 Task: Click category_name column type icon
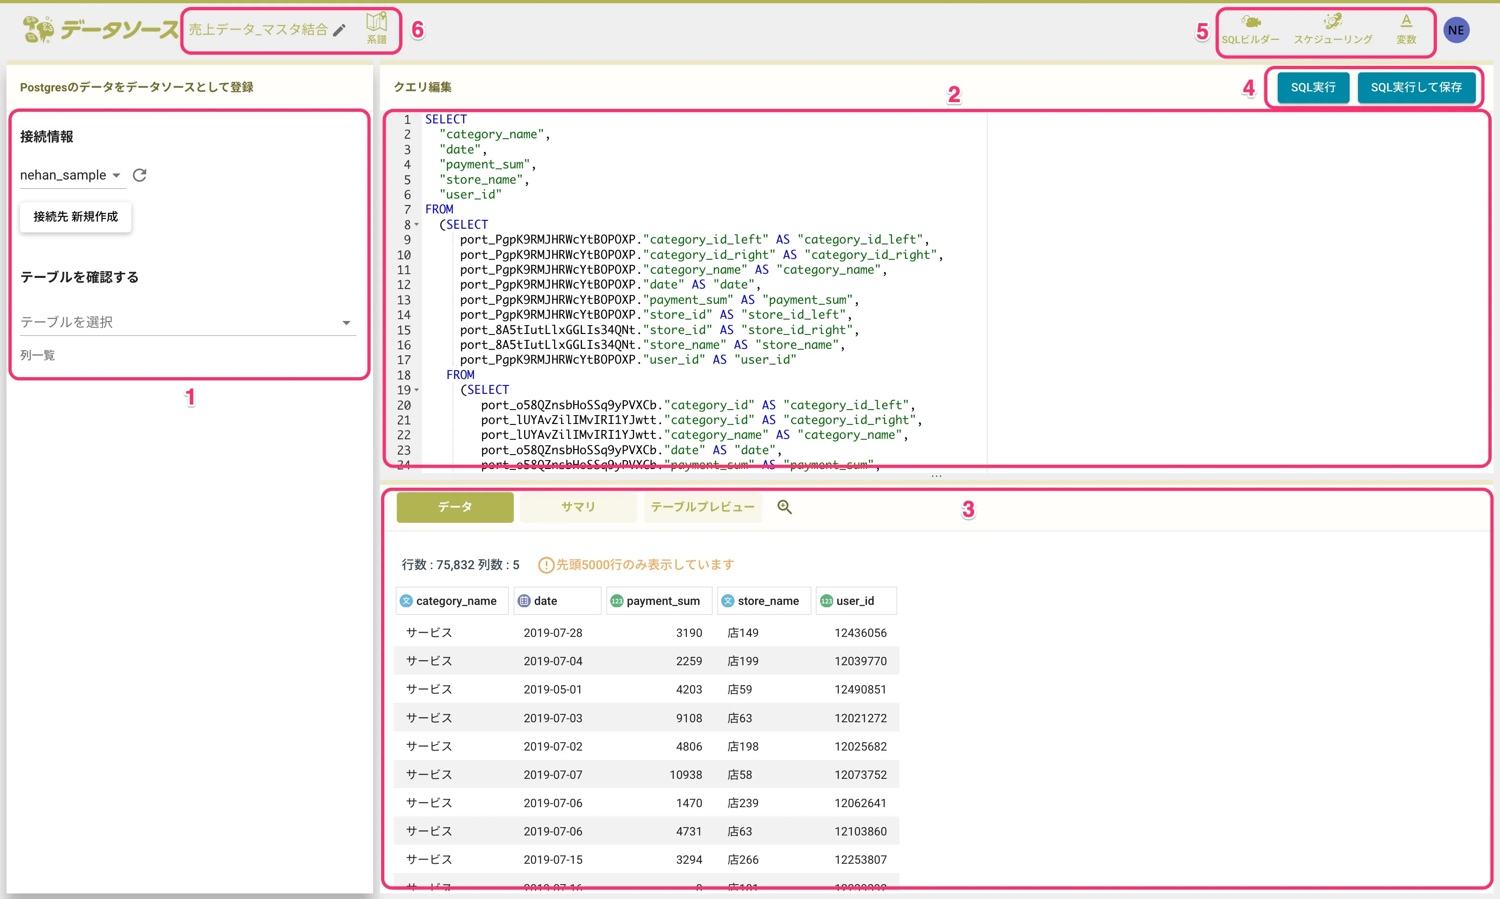pyautogui.click(x=407, y=601)
